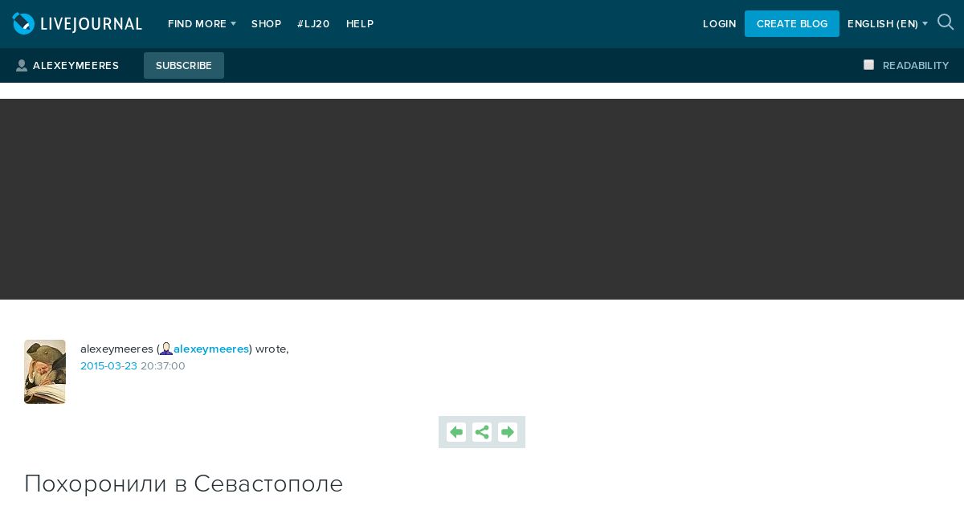Click the author's avatar thumbnail

point(45,372)
